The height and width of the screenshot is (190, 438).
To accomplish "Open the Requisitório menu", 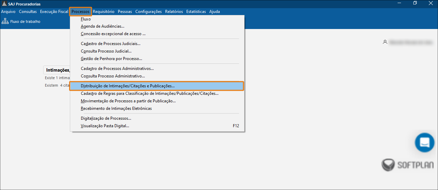I will (x=103, y=12).
